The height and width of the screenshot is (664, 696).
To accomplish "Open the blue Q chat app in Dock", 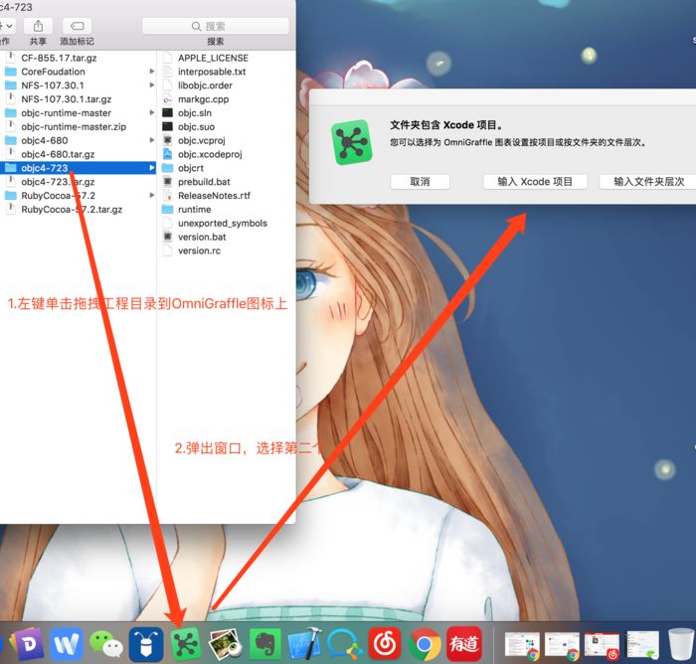I will 344,644.
